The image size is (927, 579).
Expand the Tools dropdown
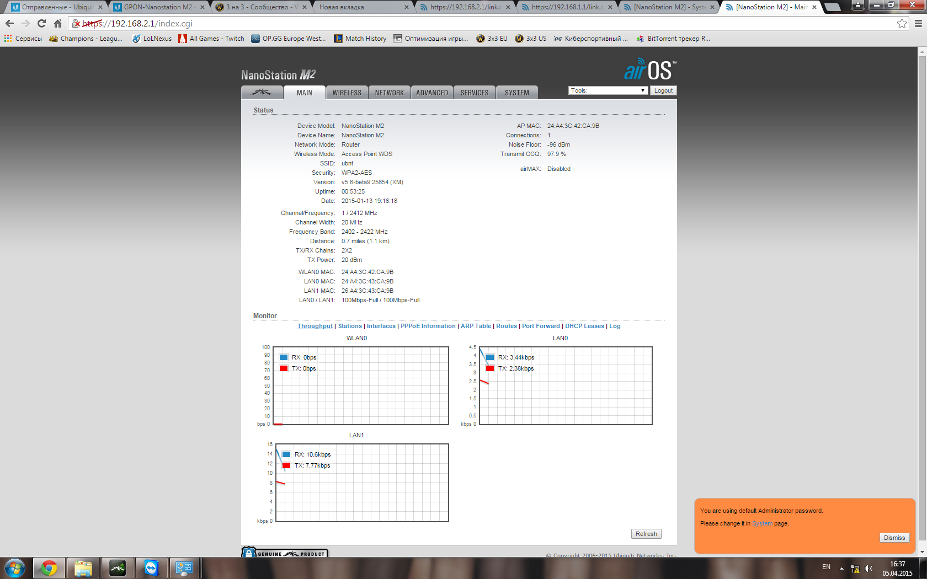pyautogui.click(x=608, y=90)
